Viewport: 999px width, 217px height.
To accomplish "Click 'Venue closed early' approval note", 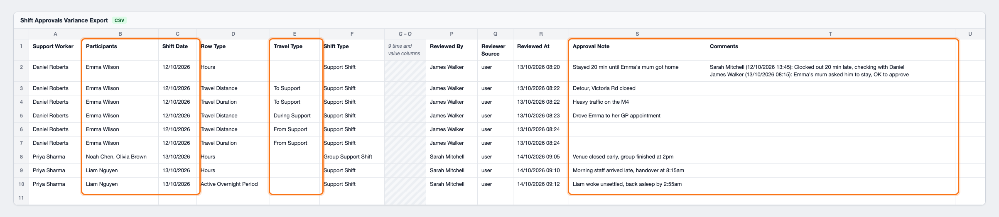I will click(x=637, y=157).
